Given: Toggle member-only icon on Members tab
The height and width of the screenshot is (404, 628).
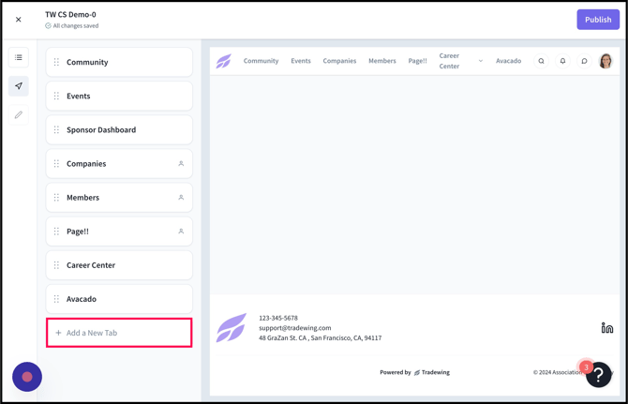Looking at the screenshot, I should 181,198.
